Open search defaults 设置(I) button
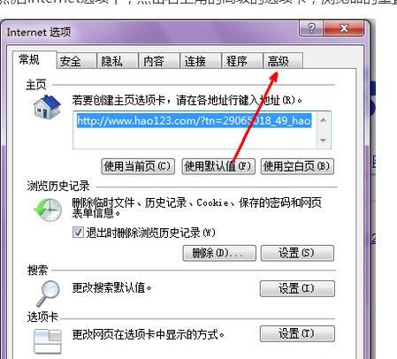 click(297, 288)
